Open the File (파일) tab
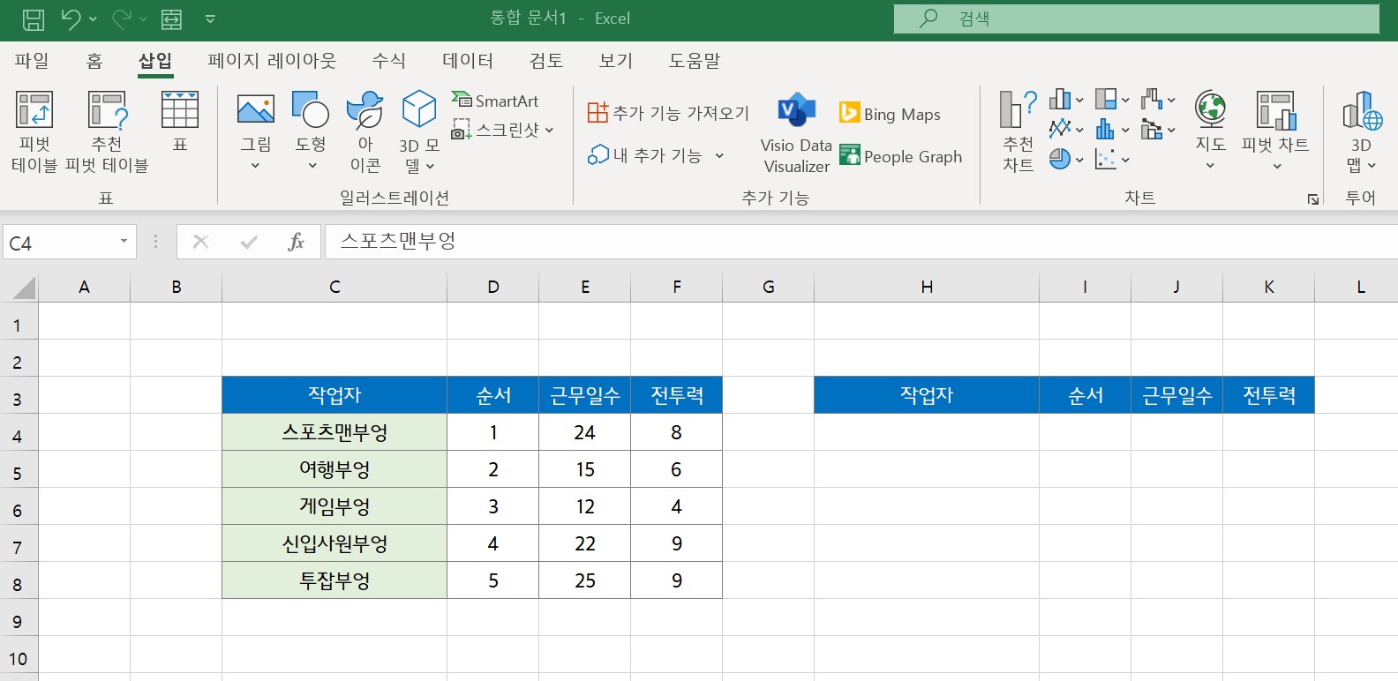Screen dimensions: 1398x681 (32, 61)
